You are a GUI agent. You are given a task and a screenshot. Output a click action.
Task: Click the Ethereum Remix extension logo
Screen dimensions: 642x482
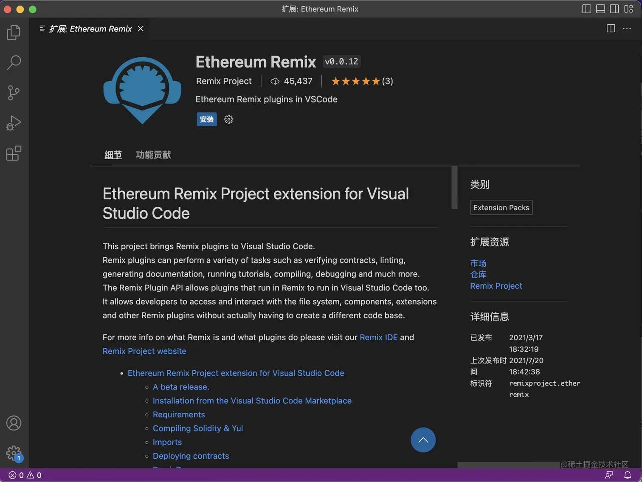(142, 90)
